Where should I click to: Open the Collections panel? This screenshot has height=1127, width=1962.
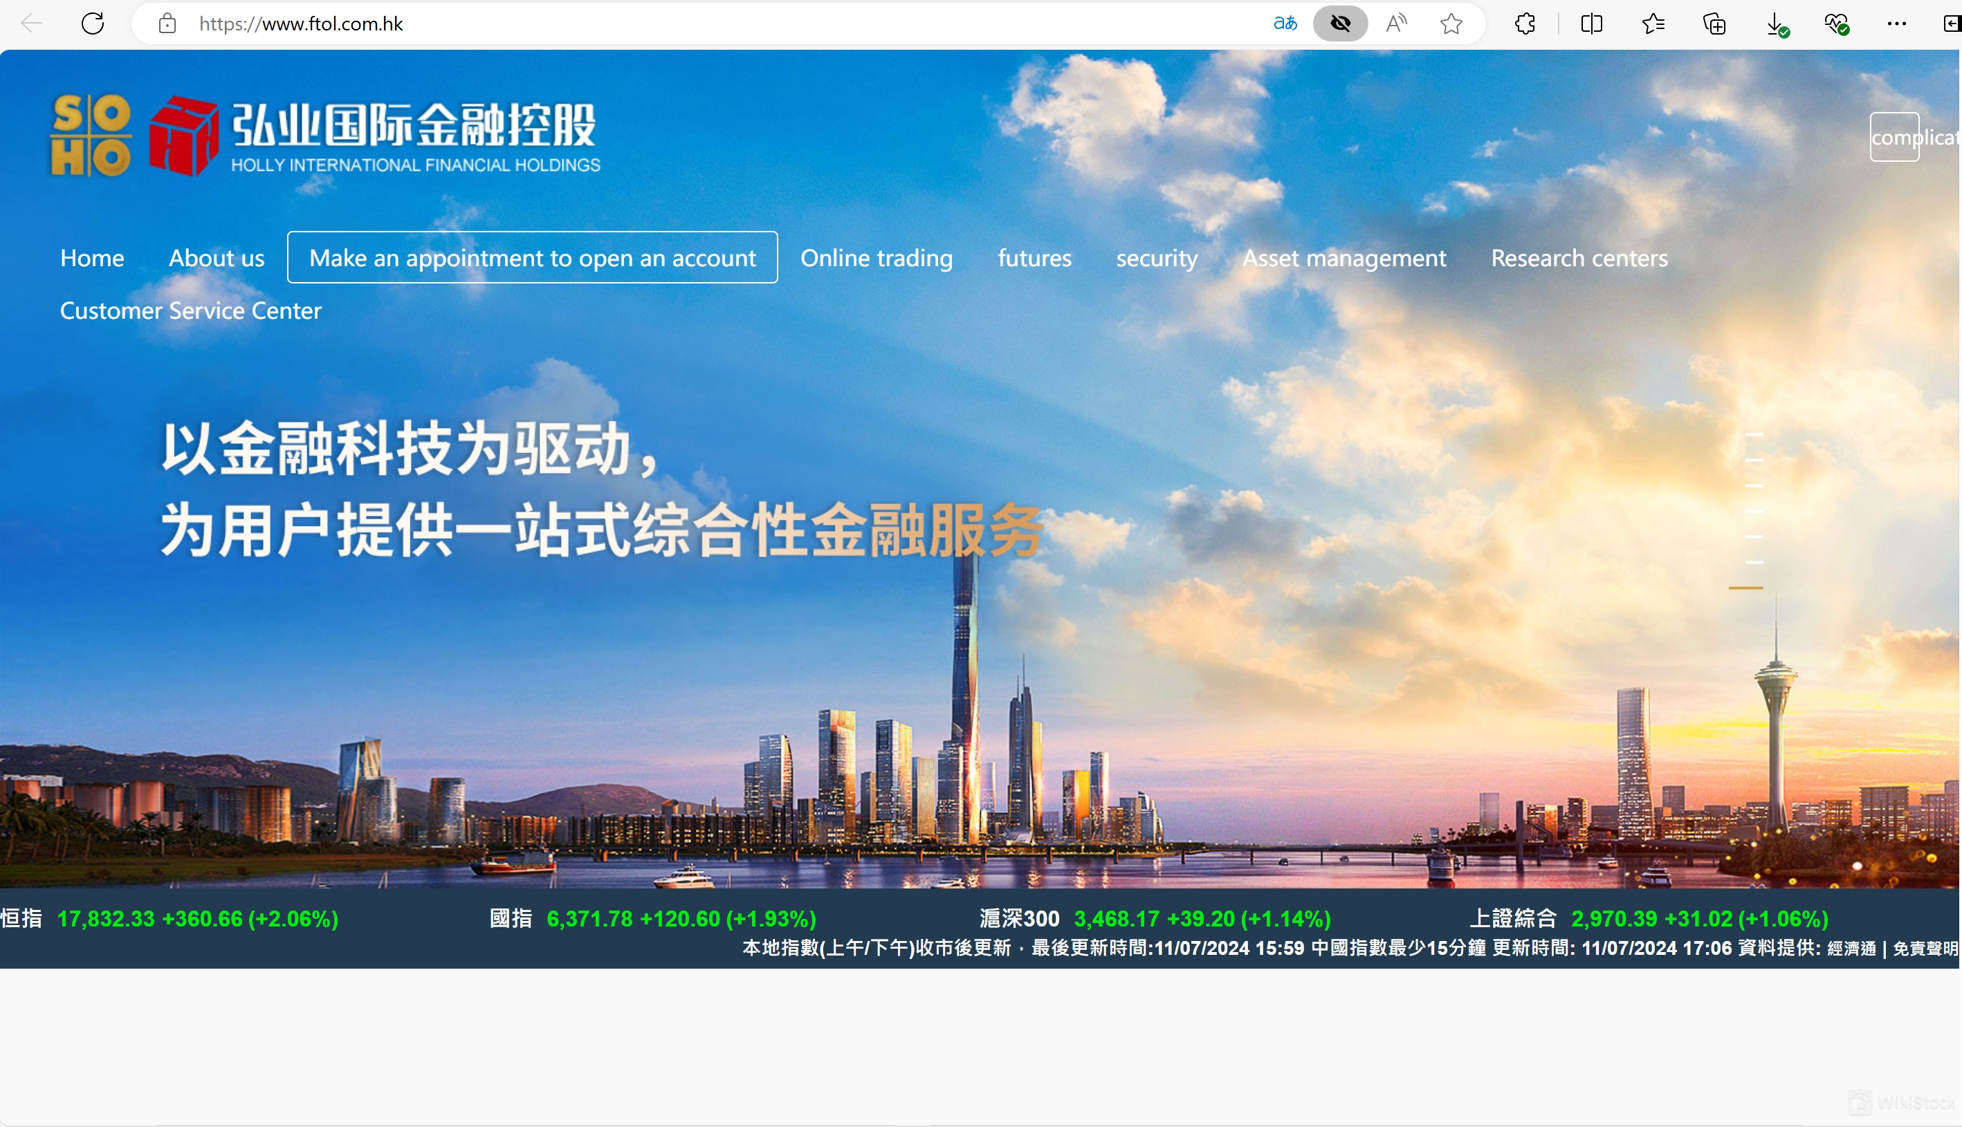[1715, 24]
